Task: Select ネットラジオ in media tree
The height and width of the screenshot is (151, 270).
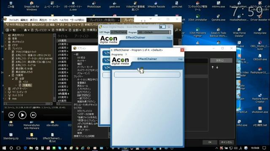Action: coord(17,95)
